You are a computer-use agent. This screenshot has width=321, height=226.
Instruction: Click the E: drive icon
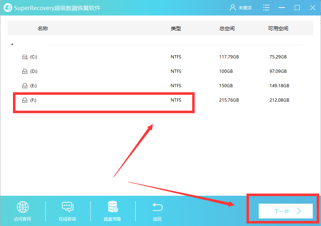click(x=25, y=86)
